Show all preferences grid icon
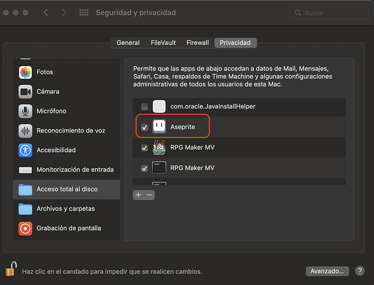Viewport: 374px width, 285px height. (84, 13)
